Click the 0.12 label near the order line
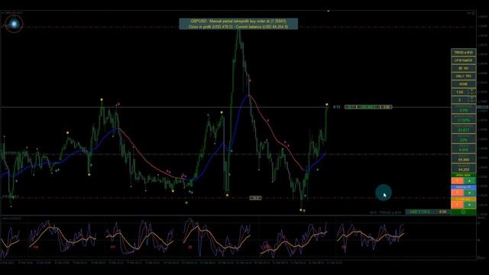 coord(337,107)
